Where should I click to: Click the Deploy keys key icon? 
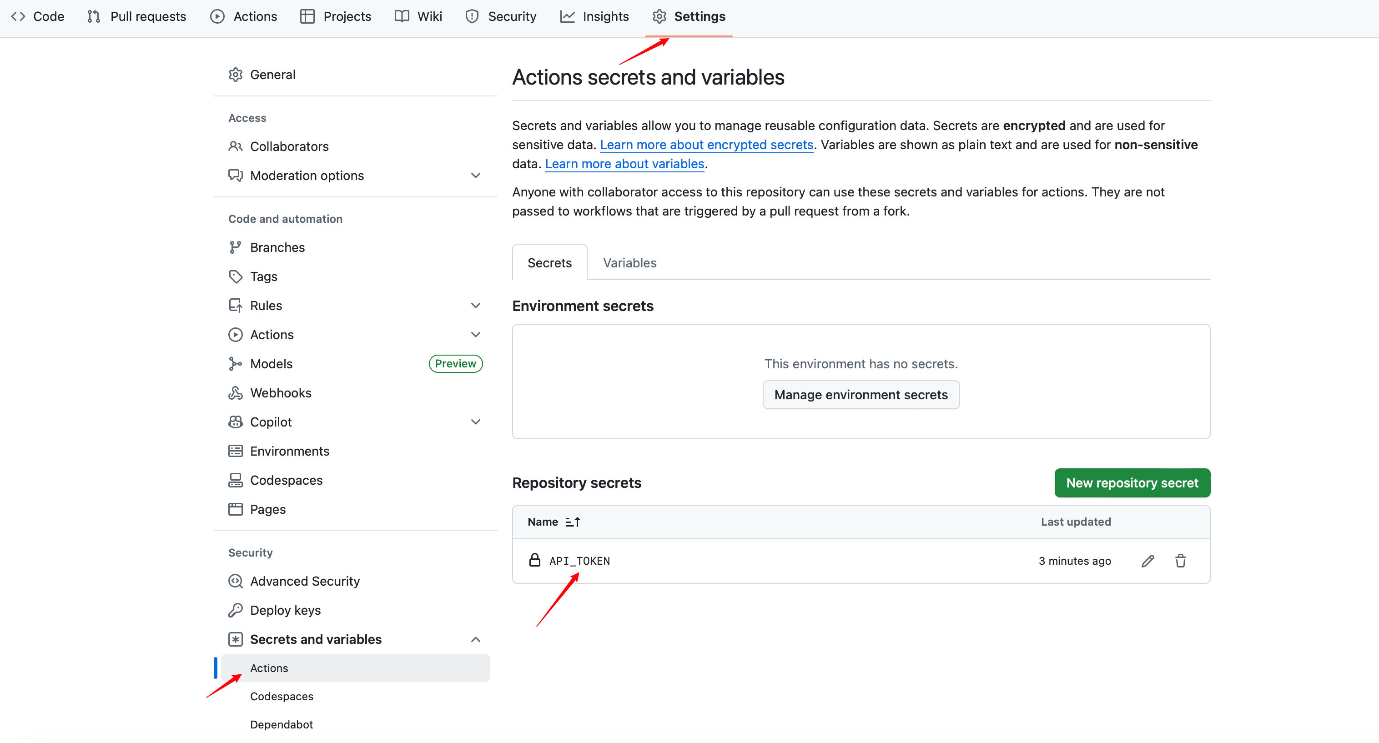click(x=235, y=610)
